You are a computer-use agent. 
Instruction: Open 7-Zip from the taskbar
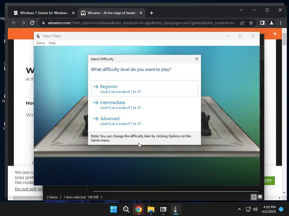163,209
